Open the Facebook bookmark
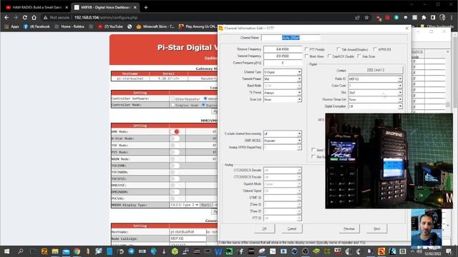Viewport: 458px width, 257px height. point(36,26)
